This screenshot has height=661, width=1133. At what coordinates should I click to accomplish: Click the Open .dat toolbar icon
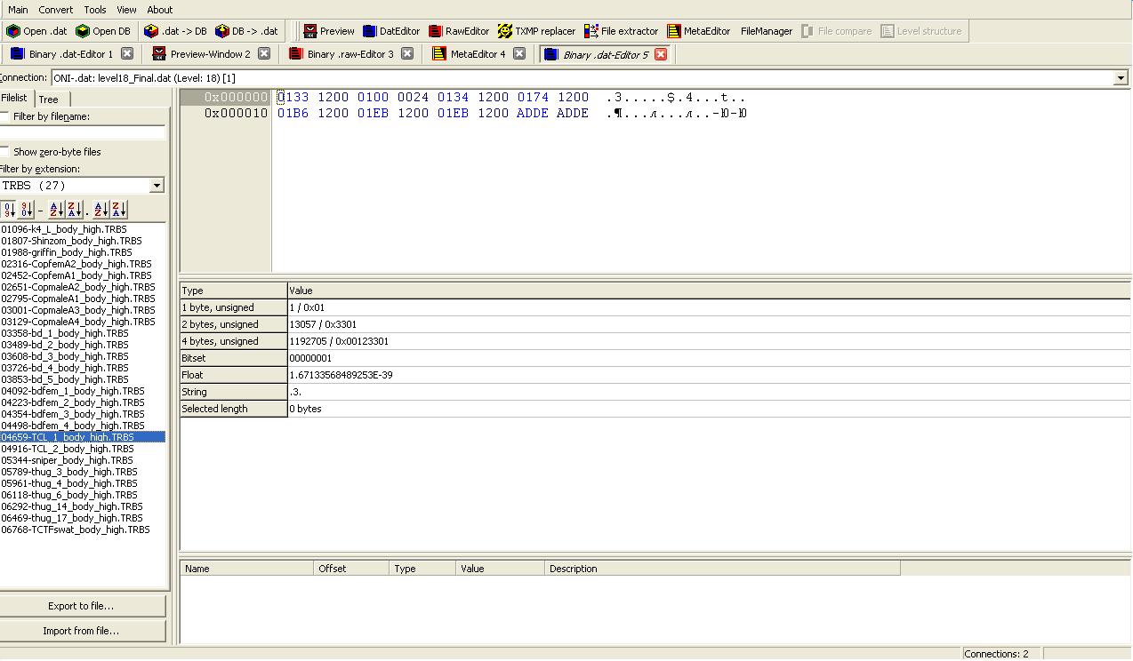[x=13, y=31]
